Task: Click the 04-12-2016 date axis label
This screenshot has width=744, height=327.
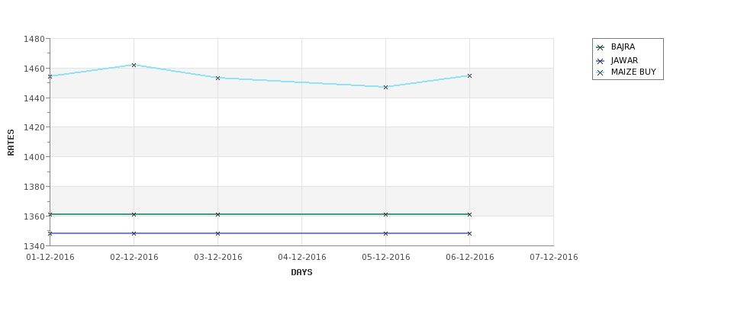Action: 301,258
